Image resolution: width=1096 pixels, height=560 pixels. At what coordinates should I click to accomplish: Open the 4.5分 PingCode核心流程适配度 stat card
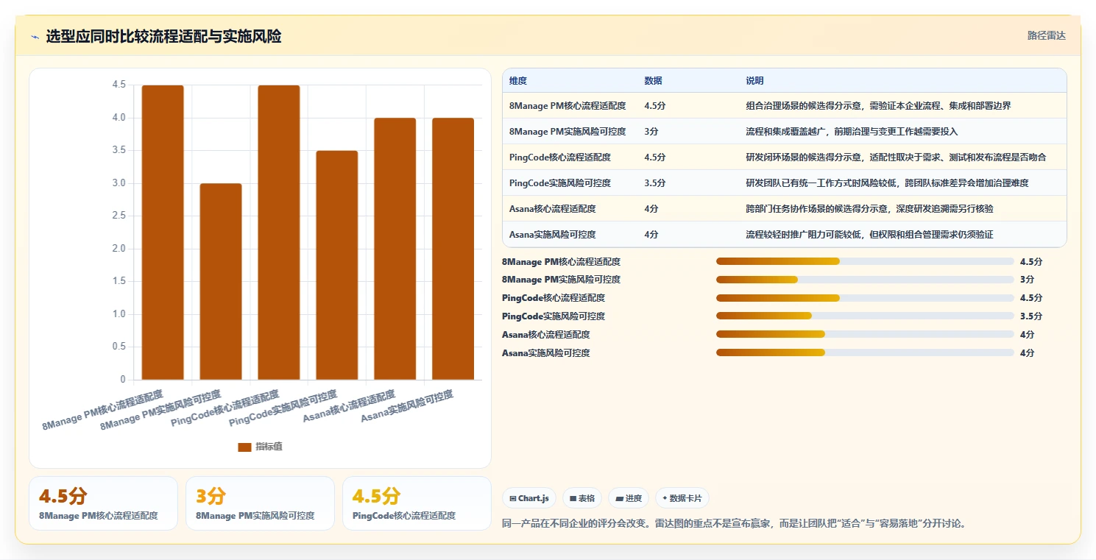click(417, 503)
